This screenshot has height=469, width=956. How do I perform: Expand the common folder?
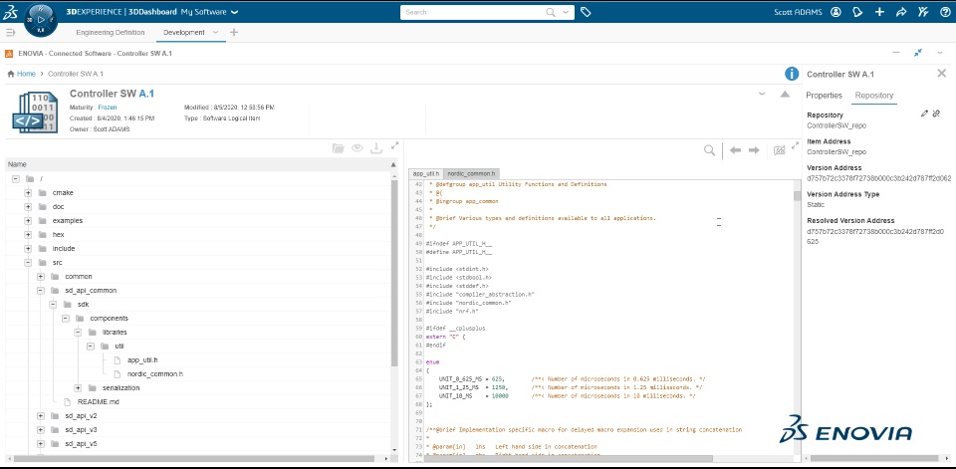click(x=40, y=276)
